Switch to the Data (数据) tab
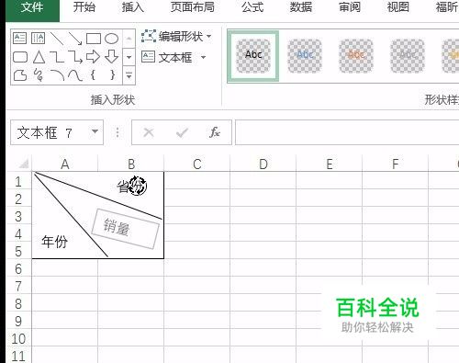This screenshot has width=459, height=363. click(x=301, y=7)
